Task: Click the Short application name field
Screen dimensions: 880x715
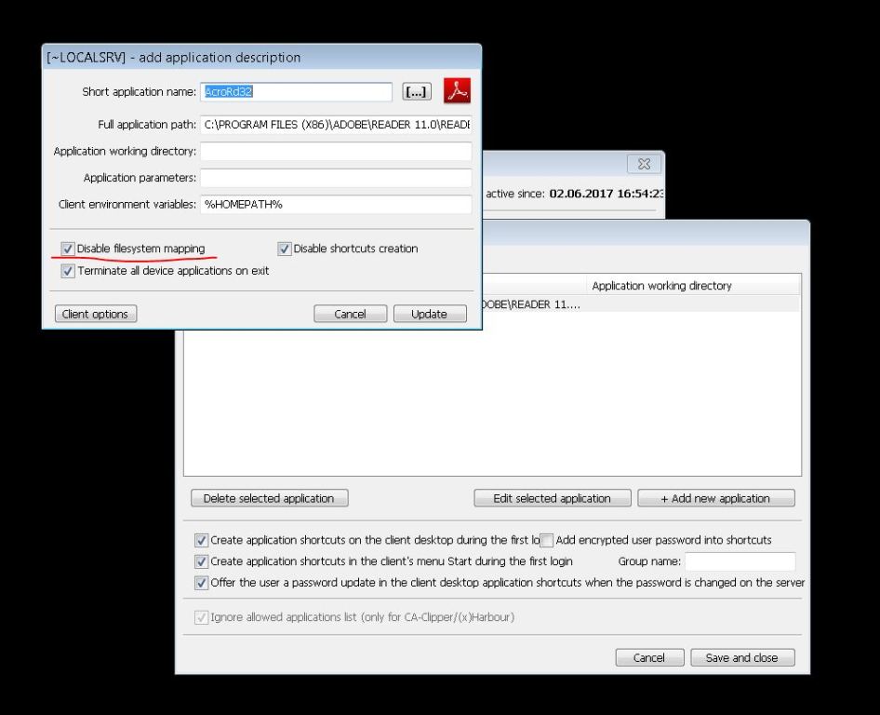Action: click(x=296, y=91)
